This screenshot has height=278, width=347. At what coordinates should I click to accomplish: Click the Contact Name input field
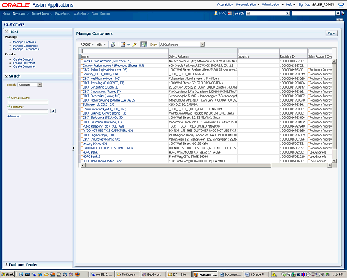(28, 102)
